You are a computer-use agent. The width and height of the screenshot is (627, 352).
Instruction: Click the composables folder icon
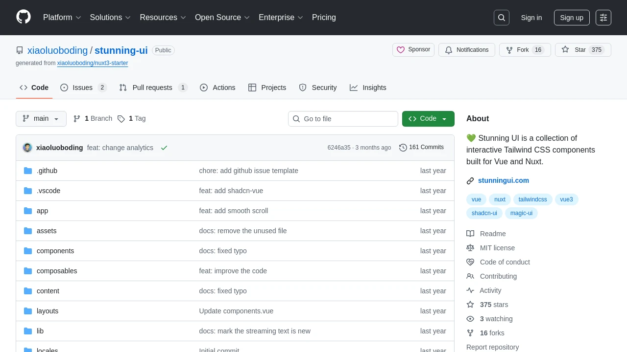click(28, 271)
